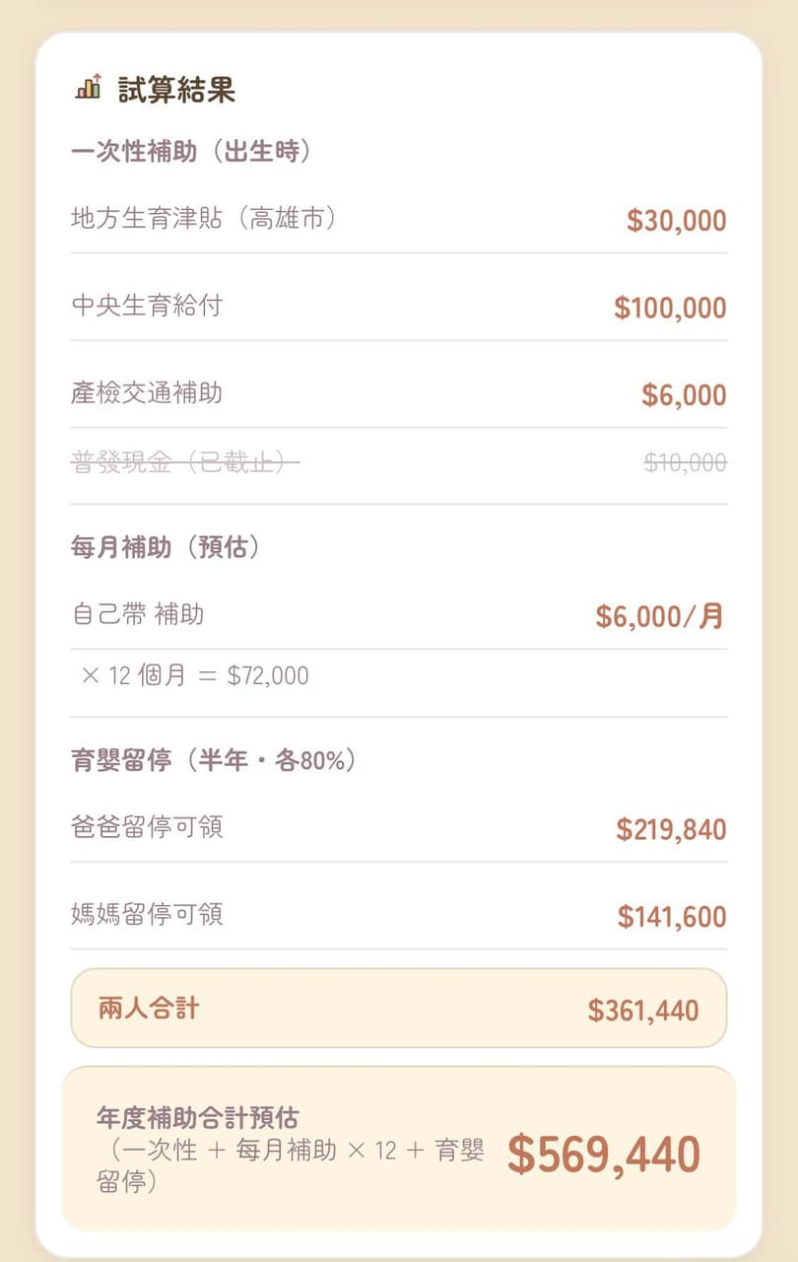Click the strikethrough 普發現金（已截止）item

pos(185,461)
